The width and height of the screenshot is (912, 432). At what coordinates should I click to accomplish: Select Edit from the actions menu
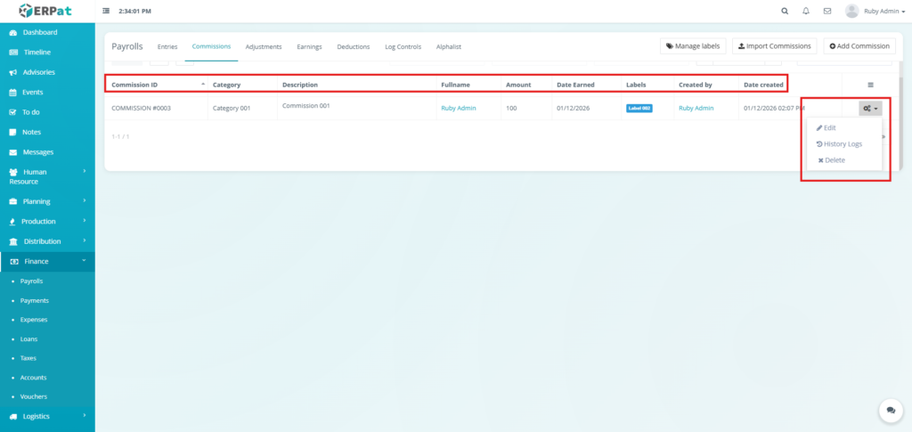pos(826,127)
